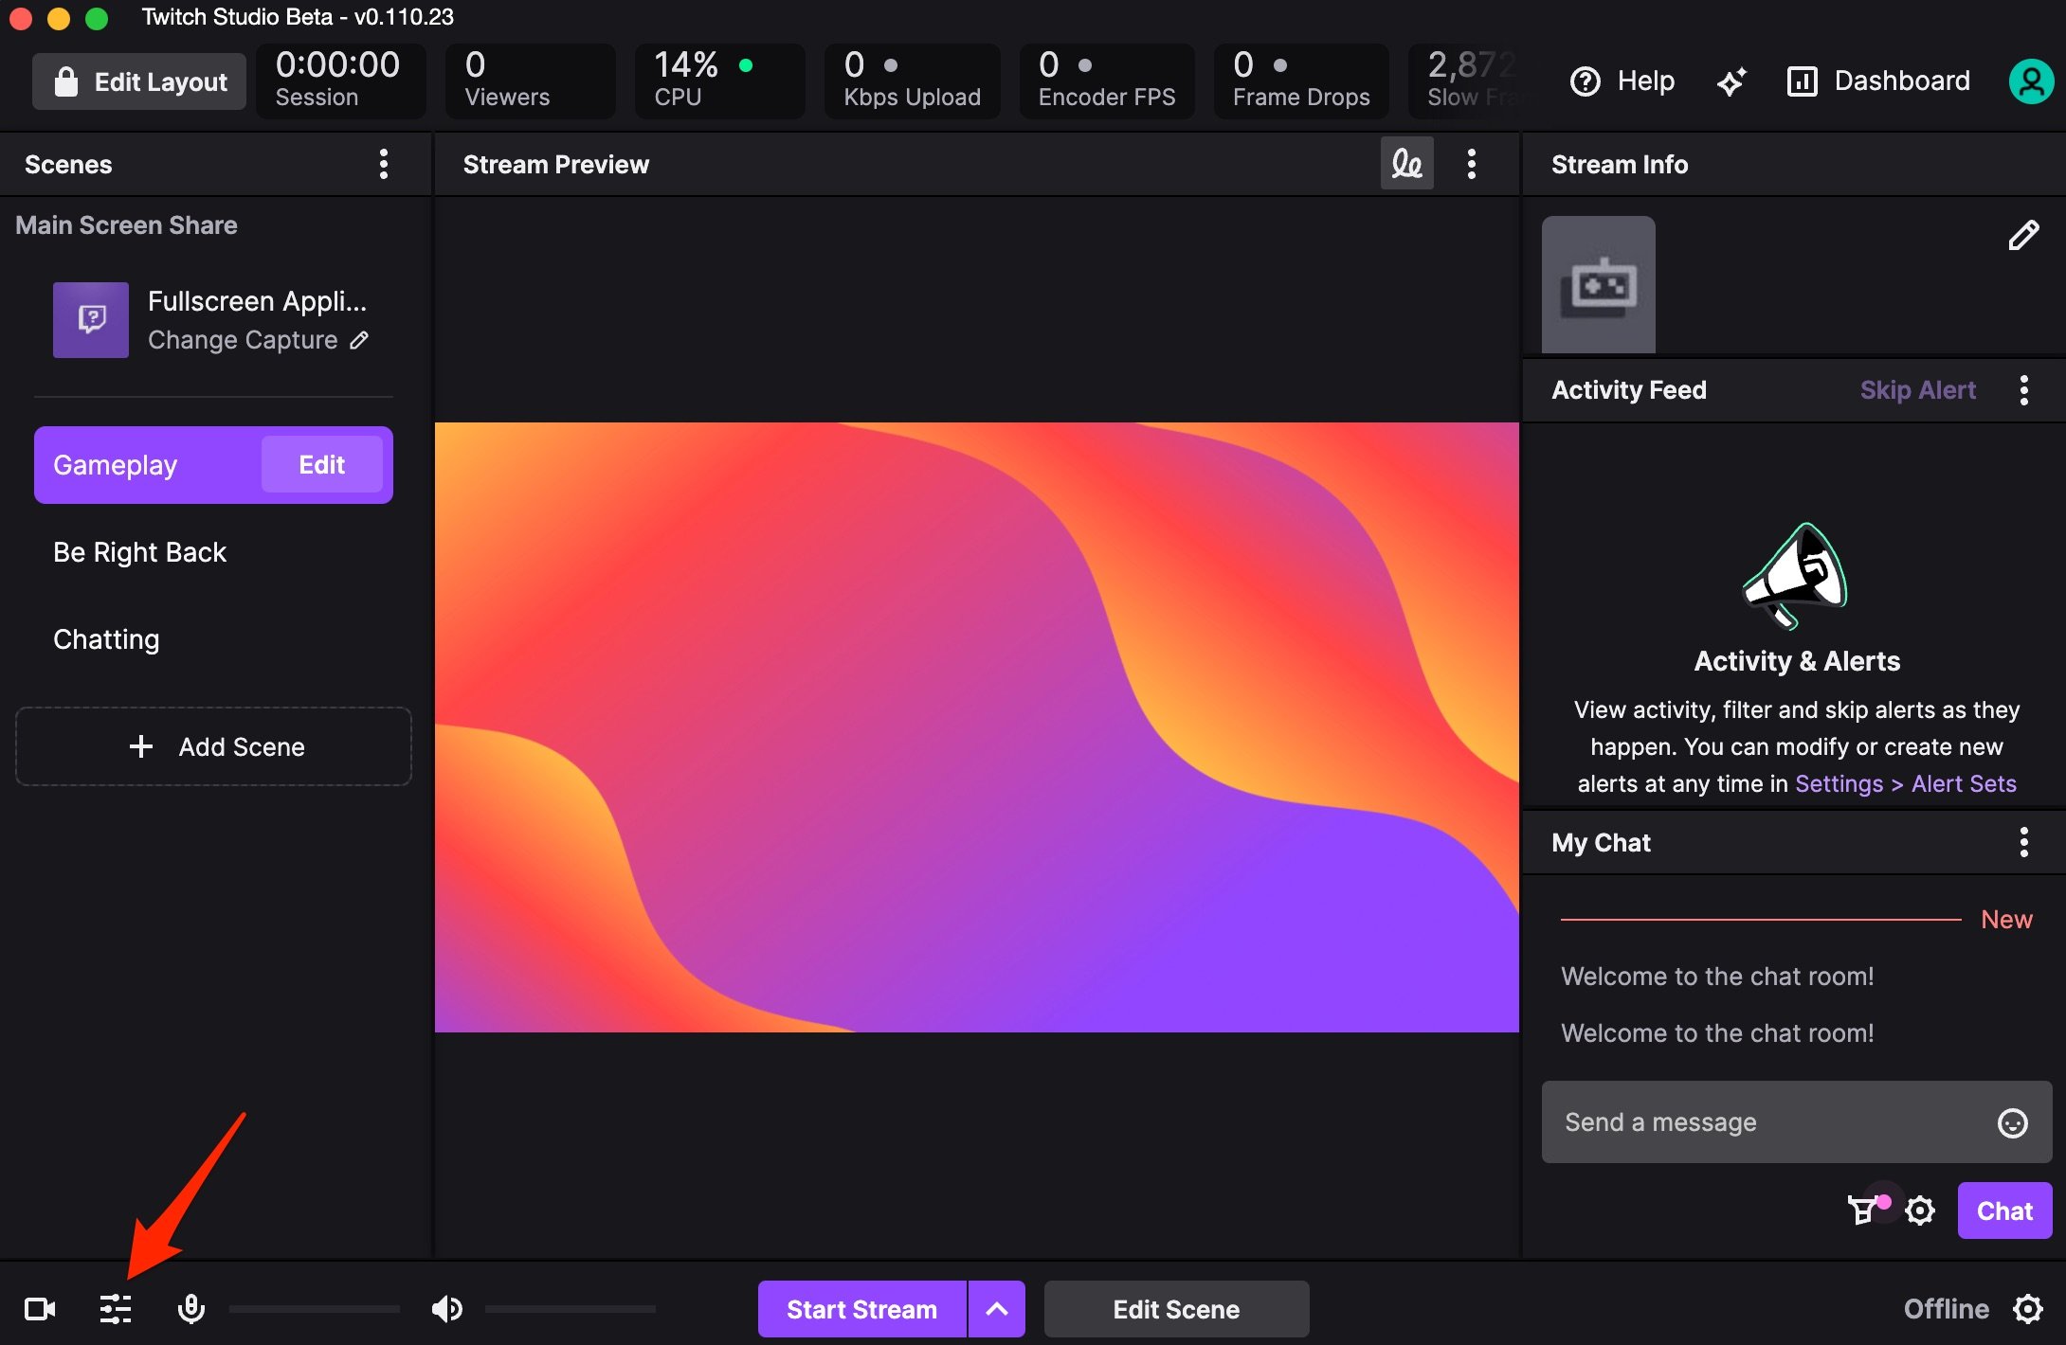The width and height of the screenshot is (2066, 1345).
Task: Click the Send a message chat input field
Action: tap(1753, 1122)
